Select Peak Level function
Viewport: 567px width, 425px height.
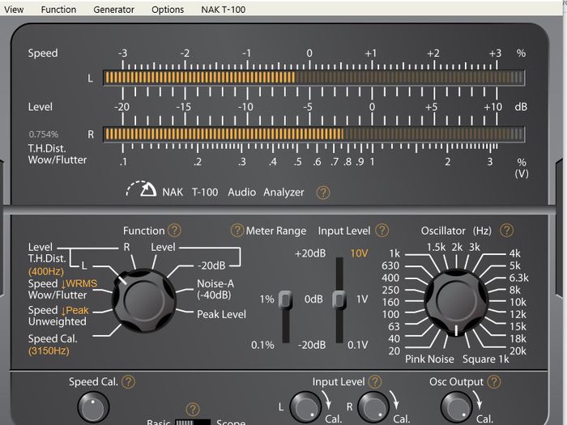point(221,314)
